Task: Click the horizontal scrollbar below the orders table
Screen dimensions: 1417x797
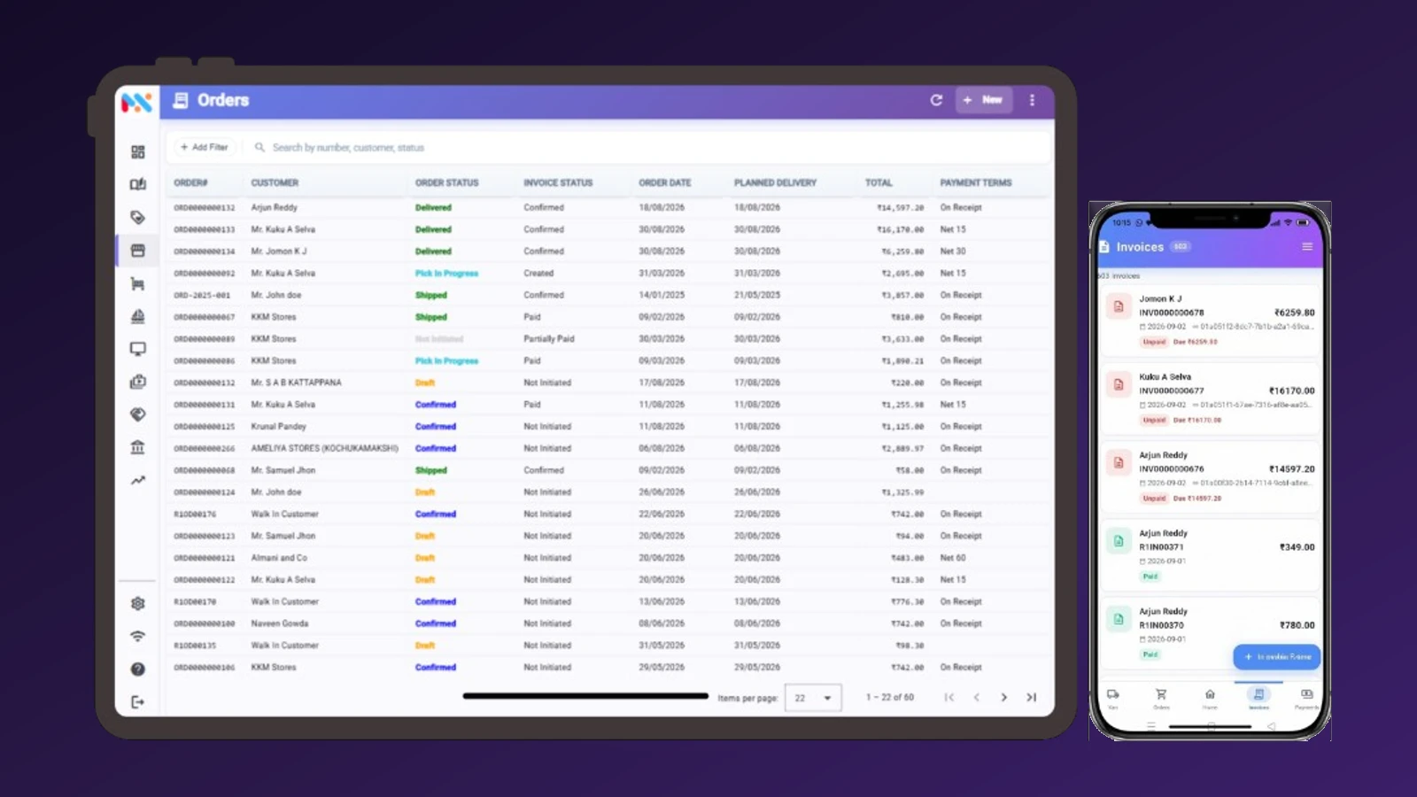Action: point(585,696)
